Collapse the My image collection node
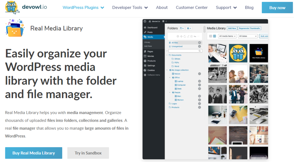294x162 pixels. pyautogui.click(x=167, y=70)
